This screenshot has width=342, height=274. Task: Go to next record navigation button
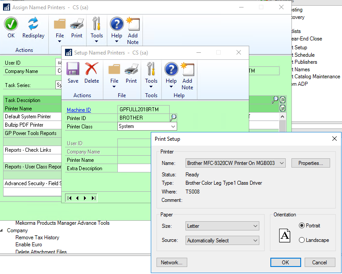(85, 198)
